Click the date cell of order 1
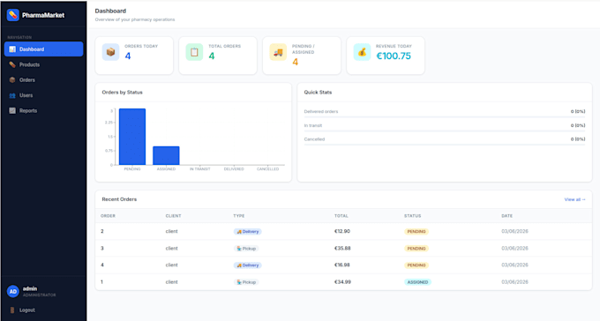 [x=514, y=282]
